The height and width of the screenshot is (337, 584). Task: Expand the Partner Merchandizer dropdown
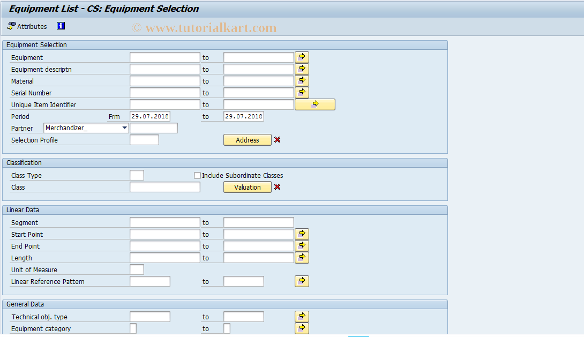[124, 128]
